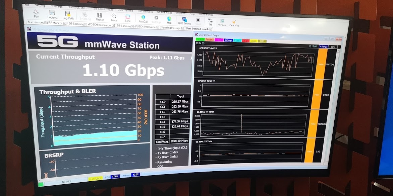This screenshot has width=393, height=196.
Task: Run Sync from the toolbar
Action: 127,18
